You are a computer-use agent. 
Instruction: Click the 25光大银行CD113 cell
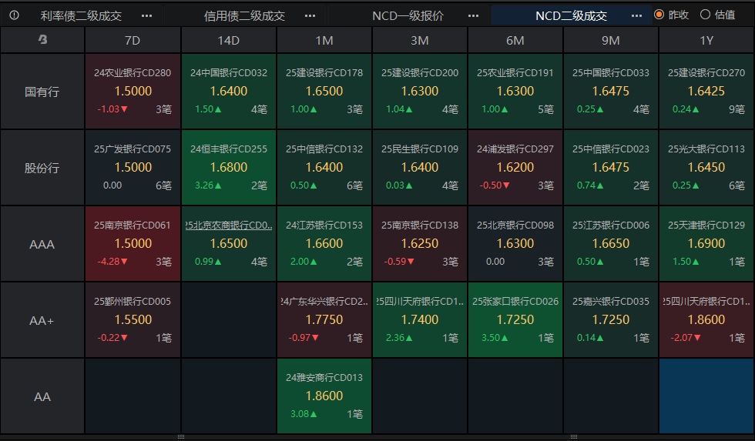click(x=706, y=168)
